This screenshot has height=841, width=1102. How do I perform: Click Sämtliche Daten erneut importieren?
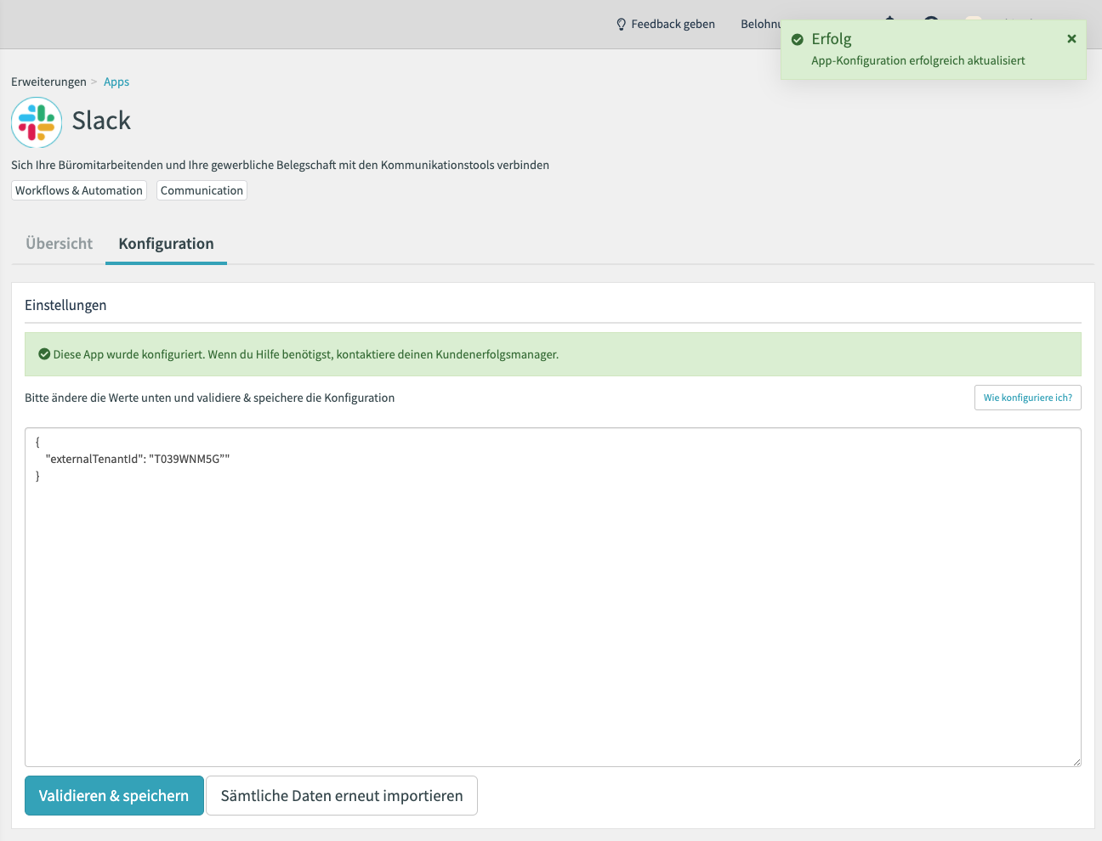342,796
